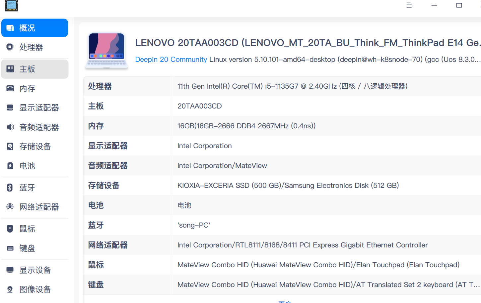
Task: Click the 蓝牙 row label in table
Action: tap(96, 225)
